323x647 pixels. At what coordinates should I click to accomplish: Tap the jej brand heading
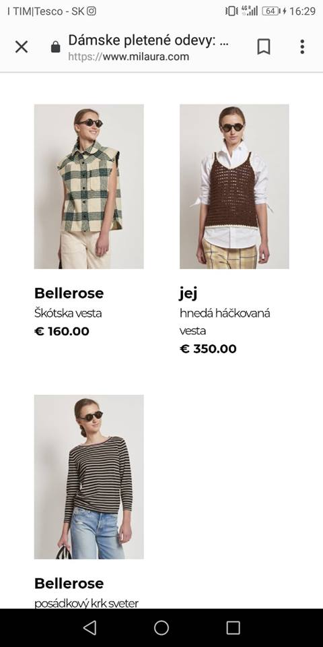(x=188, y=294)
